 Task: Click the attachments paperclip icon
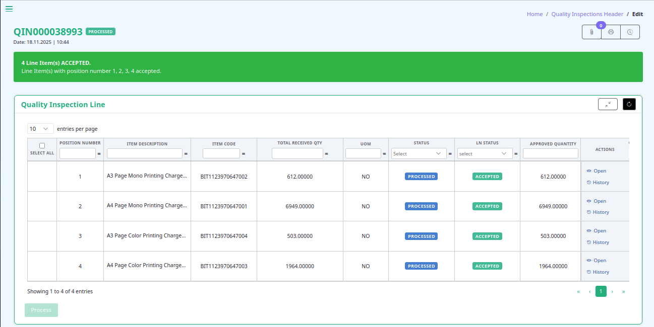tap(591, 32)
